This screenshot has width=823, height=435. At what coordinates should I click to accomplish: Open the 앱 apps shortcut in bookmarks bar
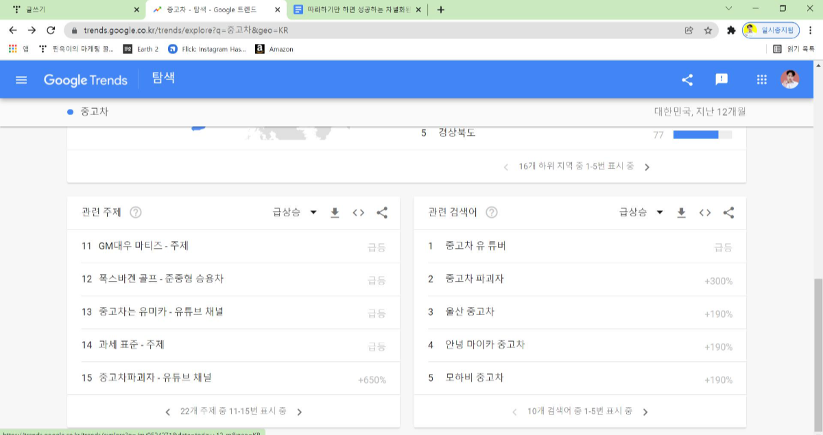[x=19, y=49]
